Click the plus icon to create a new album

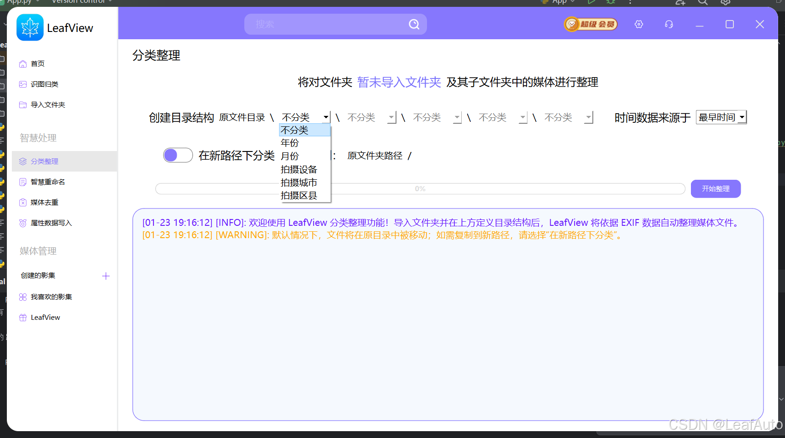(105, 276)
